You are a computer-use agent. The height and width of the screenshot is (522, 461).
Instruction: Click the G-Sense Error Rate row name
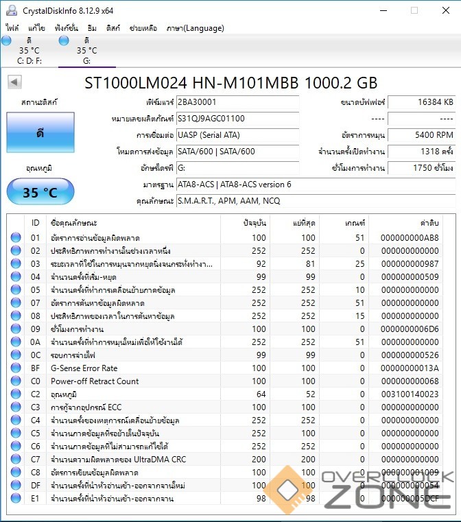click(84, 368)
